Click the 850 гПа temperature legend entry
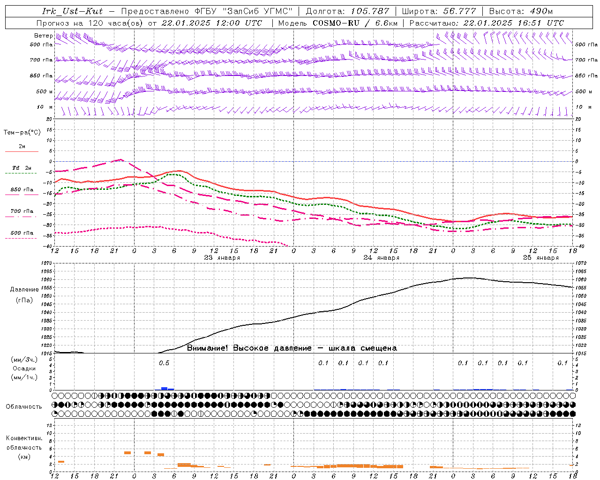The image size is (600, 480). point(22,190)
